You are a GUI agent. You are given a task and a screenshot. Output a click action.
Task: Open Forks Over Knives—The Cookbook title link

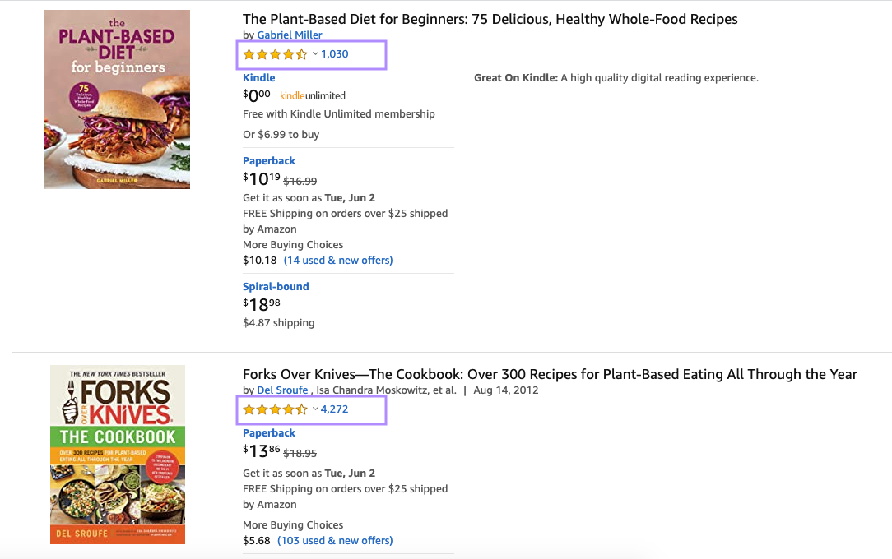tap(550, 374)
